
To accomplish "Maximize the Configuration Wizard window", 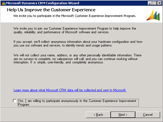I will (155, 3).
